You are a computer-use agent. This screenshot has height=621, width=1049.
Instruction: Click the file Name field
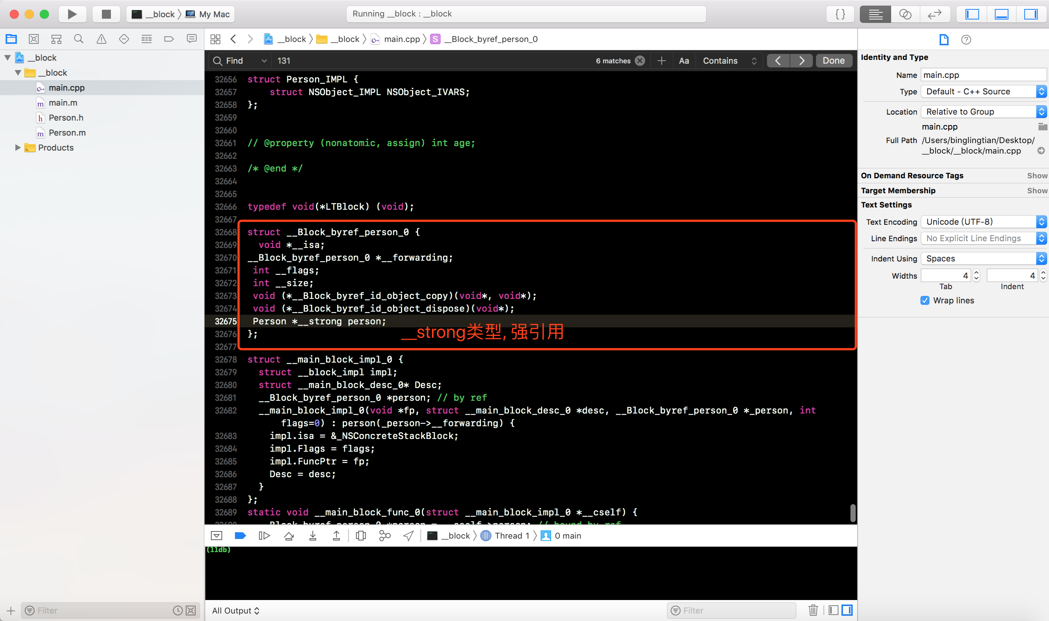984,75
